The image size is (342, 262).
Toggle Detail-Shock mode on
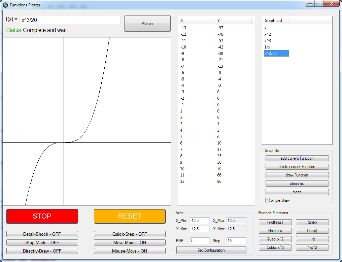(x=42, y=234)
